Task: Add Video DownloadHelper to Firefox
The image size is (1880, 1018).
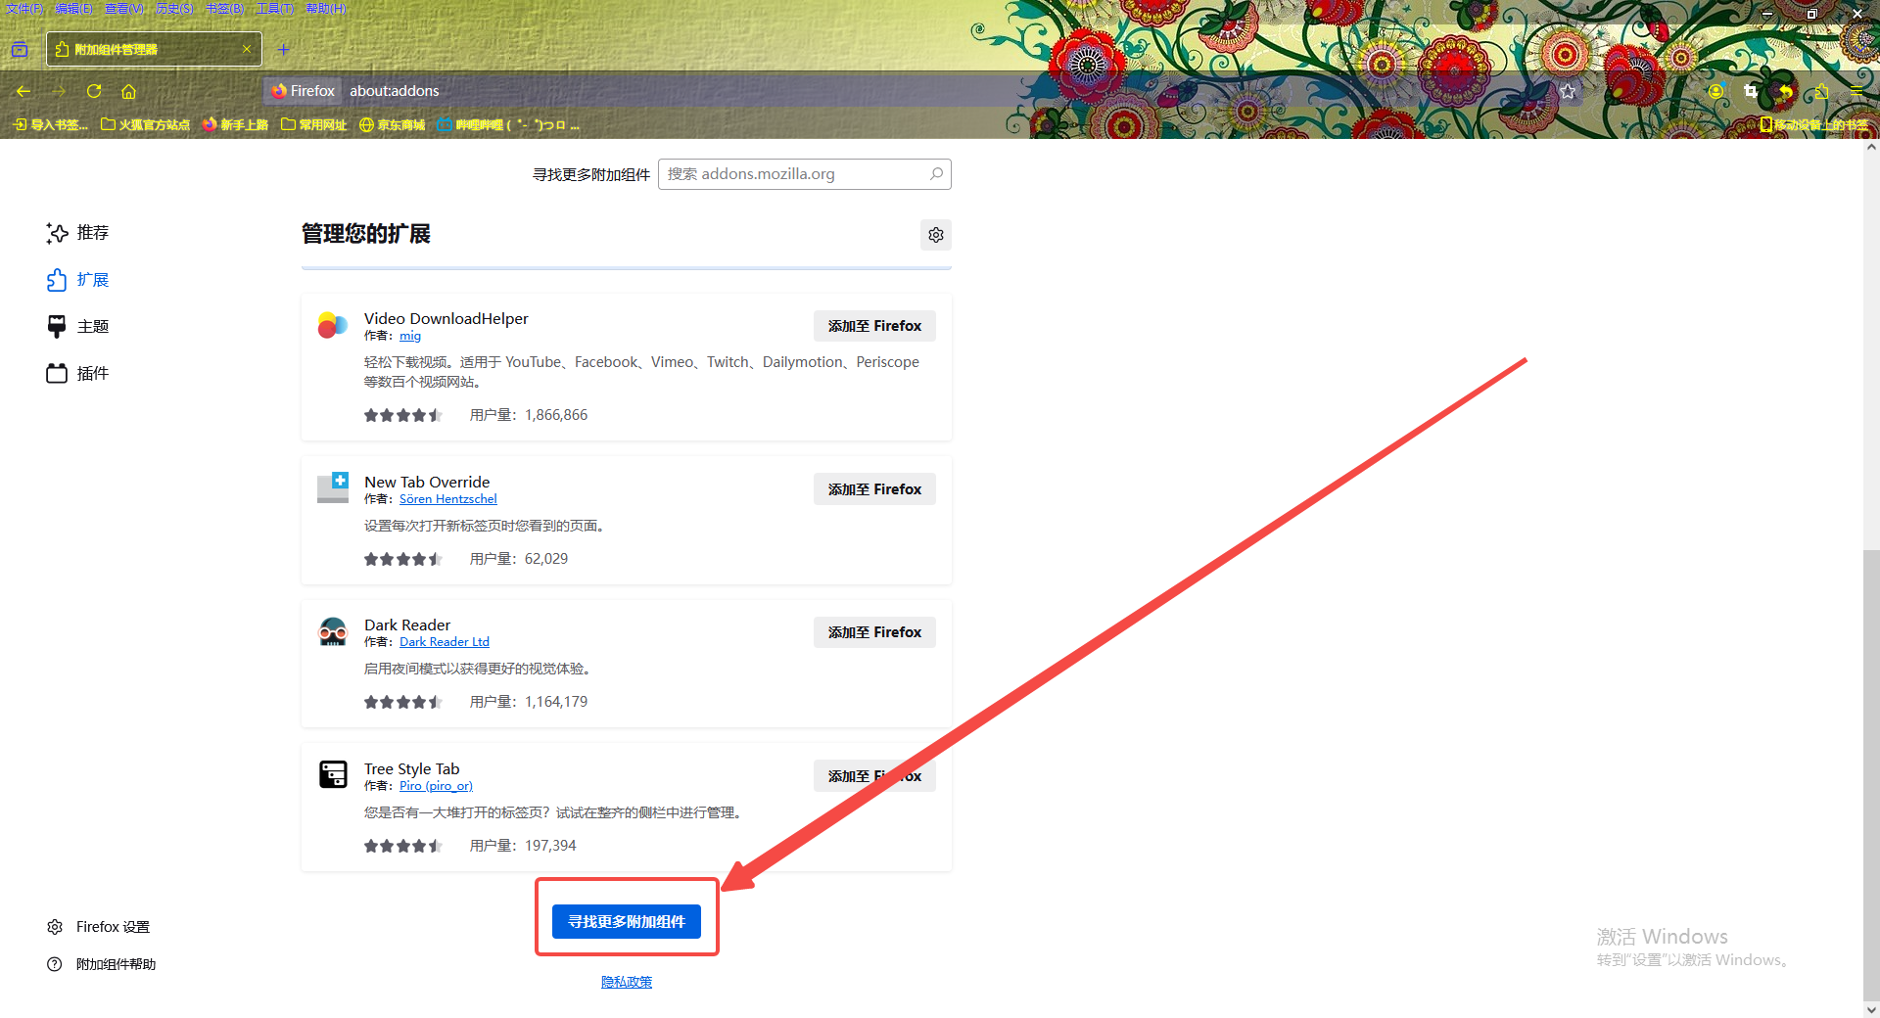Action: coord(874,326)
